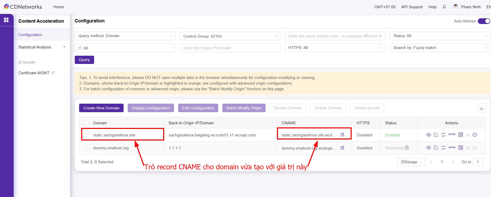Copy CNAME of static.sachgiaokhoa.site
This screenshot has height=197, width=491.
click(342, 135)
